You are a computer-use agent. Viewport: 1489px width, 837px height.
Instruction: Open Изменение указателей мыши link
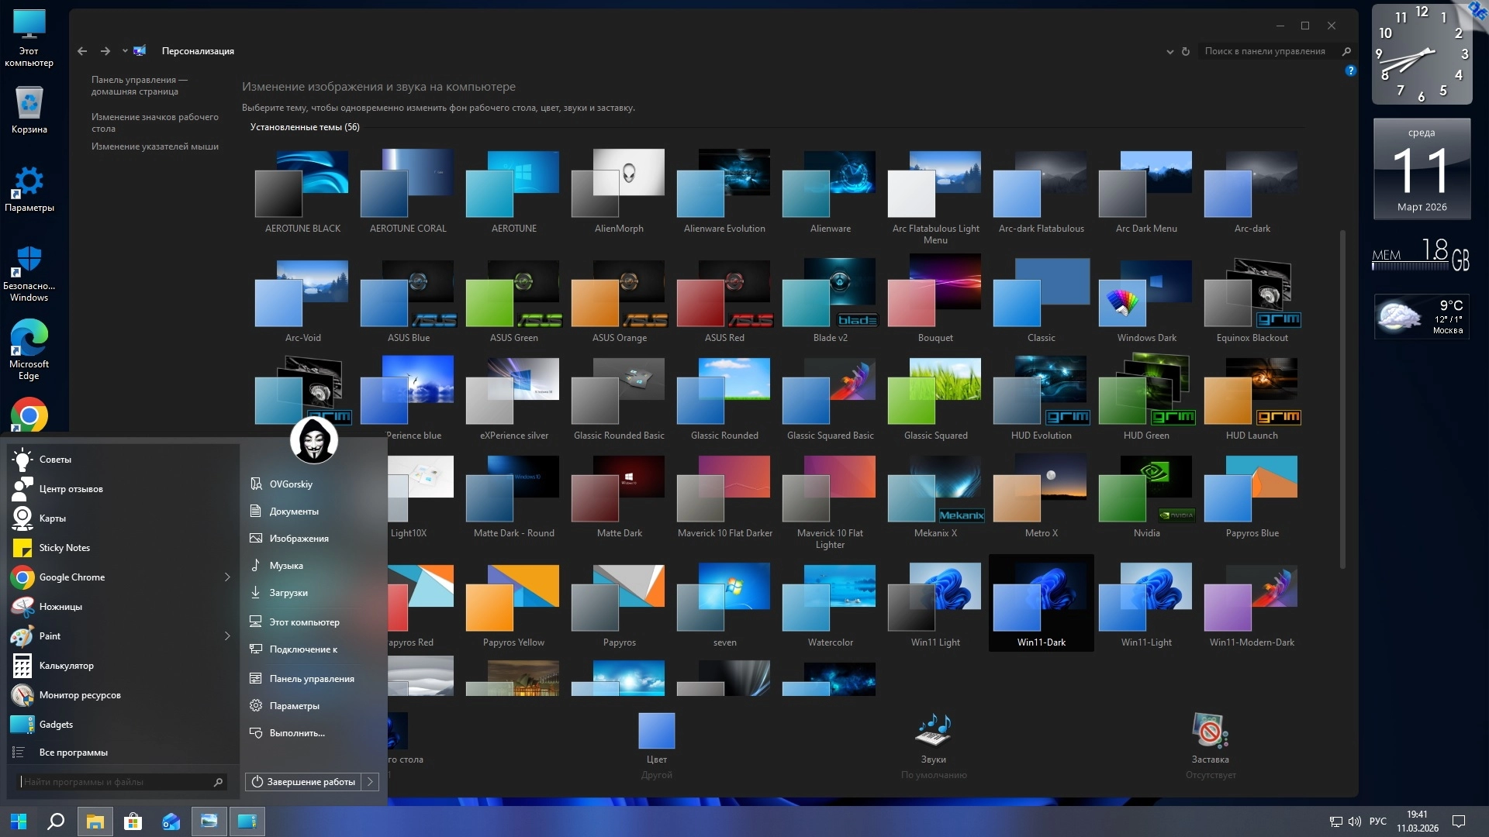click(155, 146)
